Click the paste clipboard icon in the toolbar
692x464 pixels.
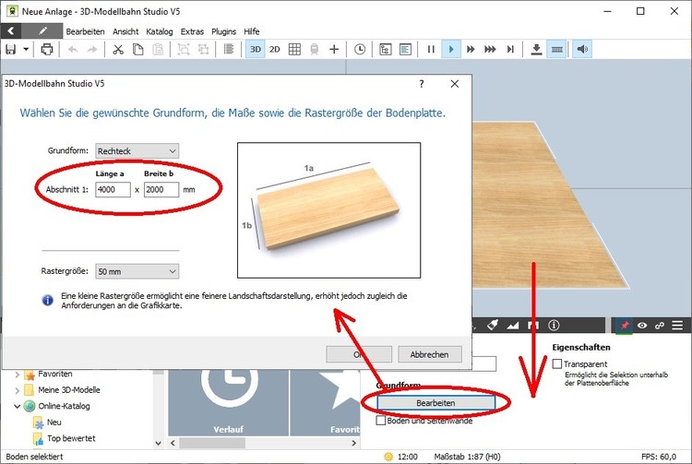tap(158, 50)
